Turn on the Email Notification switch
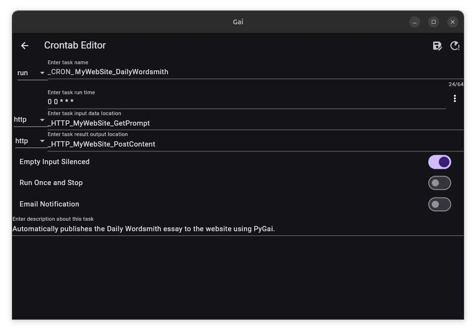Screen dimensions: 476x333 click(x=439, y=205)
